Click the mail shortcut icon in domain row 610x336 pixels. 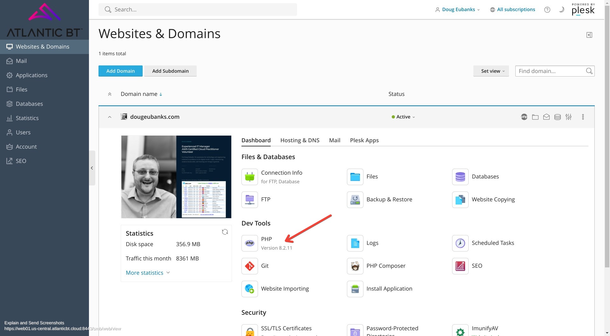click(x=546, y=117)
